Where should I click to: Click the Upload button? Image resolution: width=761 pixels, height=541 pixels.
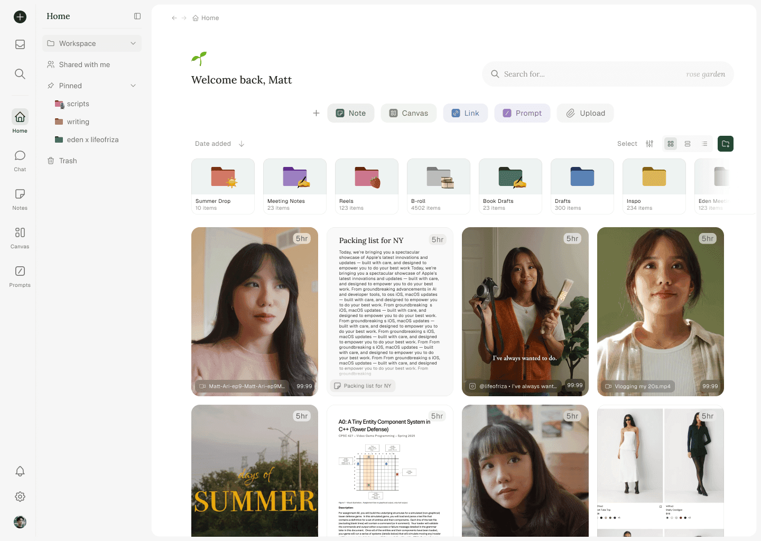click(x=585, y=113)
